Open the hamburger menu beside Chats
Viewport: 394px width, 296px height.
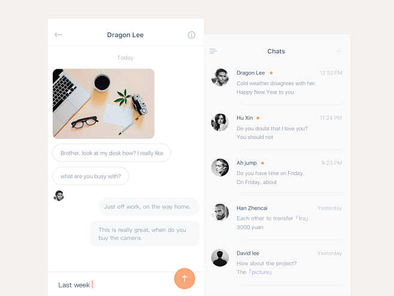[x=213, y=52]
